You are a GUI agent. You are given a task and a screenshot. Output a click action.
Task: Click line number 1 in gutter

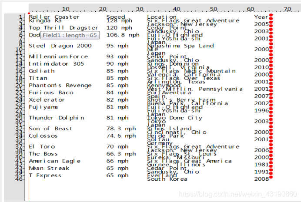pyautogui.click(x=21, y=17)
